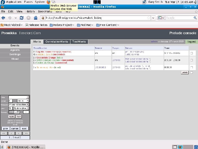Select the Server recognition row checkbox
The height and width of the screenshot is (149, 198).
(x=192, y=67)
